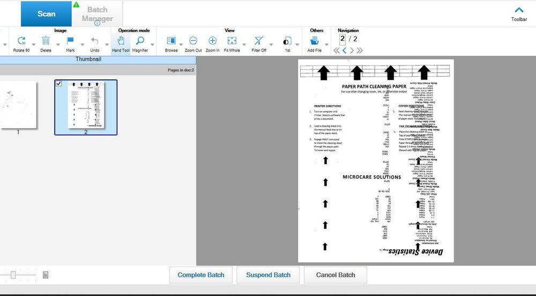The width and height of the screenshot is (536, 296).
Task: Click the Thumbnail panel header
Action: pos(98,59)
